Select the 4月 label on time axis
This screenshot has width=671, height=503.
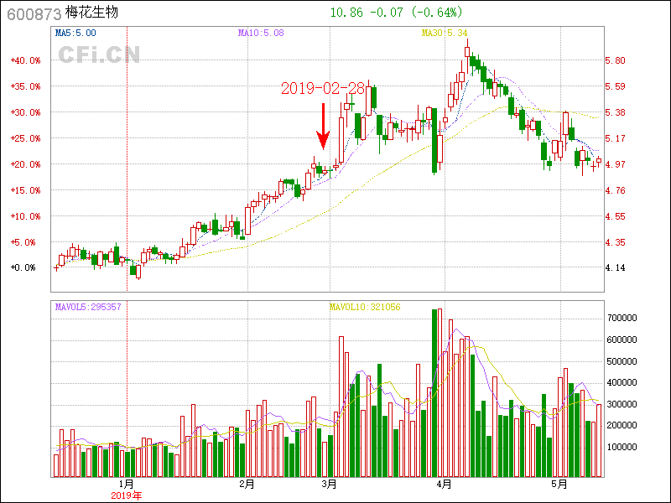pyautogui.click(x=444, y=485)
